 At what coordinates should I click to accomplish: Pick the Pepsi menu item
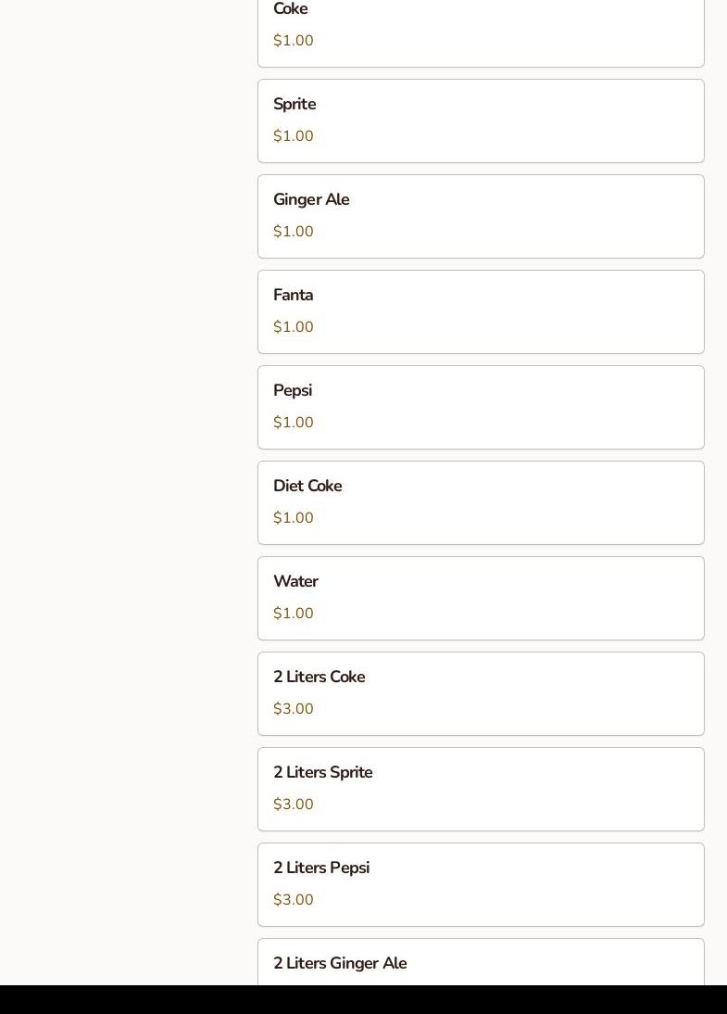481,407
